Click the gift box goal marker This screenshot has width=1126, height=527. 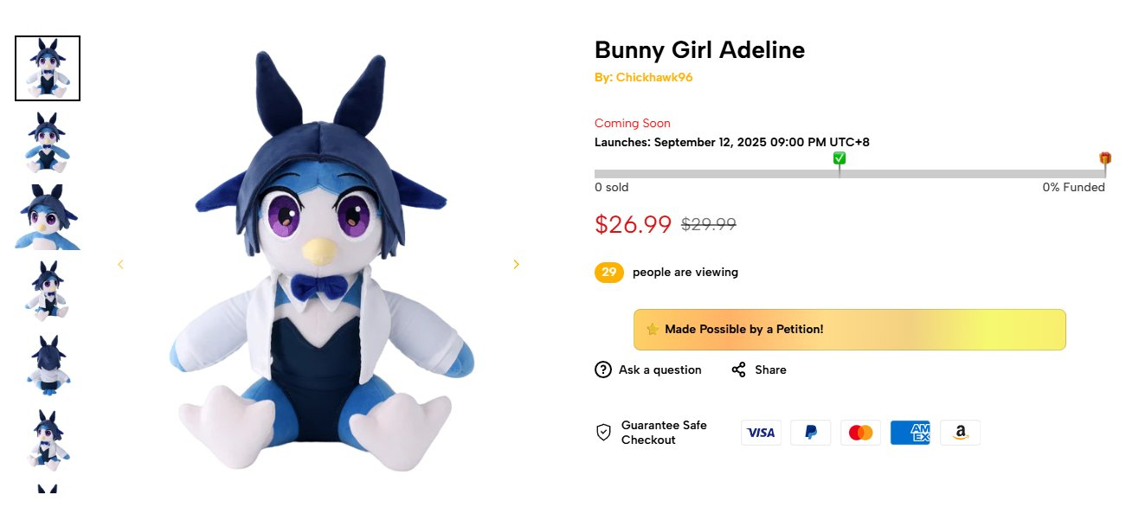click(x=1105, y=158)
